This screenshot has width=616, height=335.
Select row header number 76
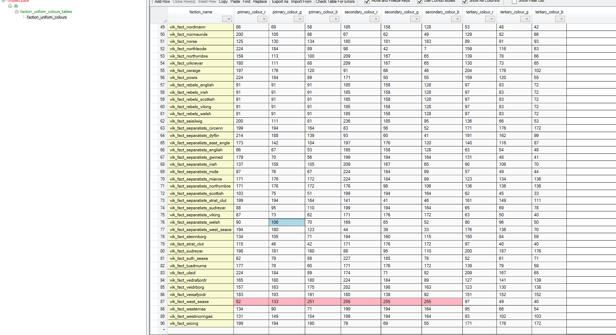point(159,222)
